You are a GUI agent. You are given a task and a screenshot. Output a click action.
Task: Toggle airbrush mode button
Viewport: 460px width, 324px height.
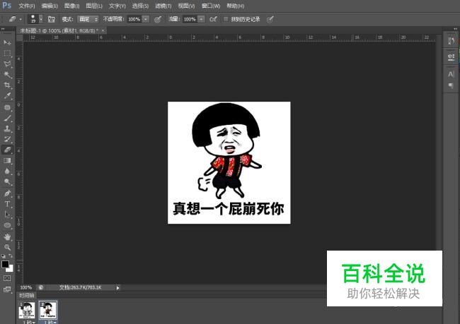(213, 19)
